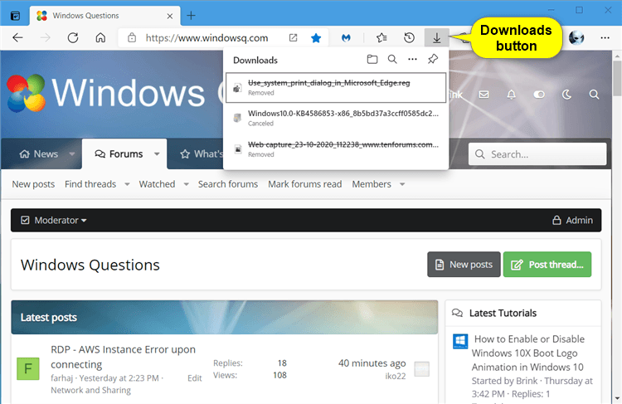The width and height of the screenshot is (622, 404).
Task: Click Edit on the RDP thread
Action: click(x=194, y=378)
